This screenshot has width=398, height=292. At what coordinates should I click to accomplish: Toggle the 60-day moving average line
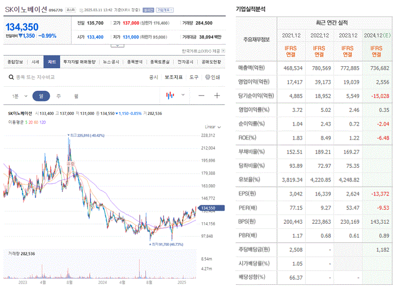(x=36, y=122)
